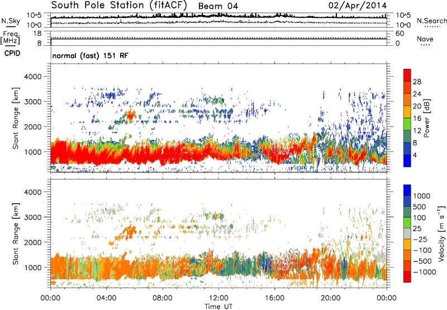Viewport: 447px width, 310px height.
Task: Click the "Nave" legend label
Action: 425,39
